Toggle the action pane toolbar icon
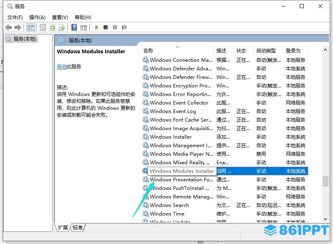This screenshot has height=244, width=333. click(x=84, y=27)
